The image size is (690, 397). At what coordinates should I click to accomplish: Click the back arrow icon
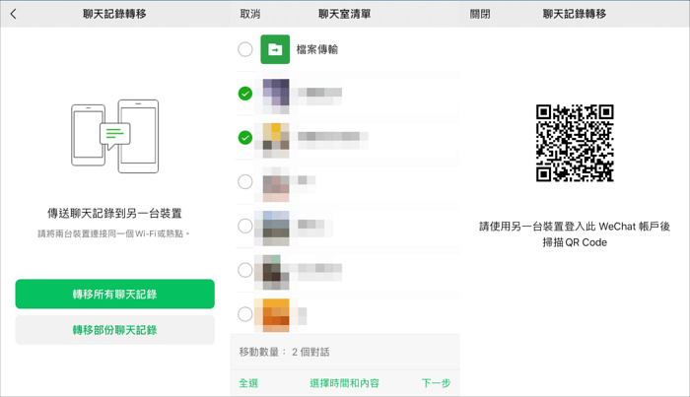[13, 15]
